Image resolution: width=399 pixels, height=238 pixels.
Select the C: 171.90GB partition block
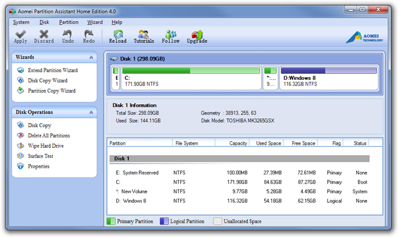[191, 78]
